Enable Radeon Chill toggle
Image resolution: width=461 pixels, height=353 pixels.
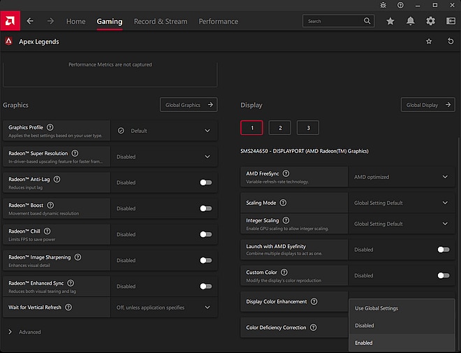click(x=206, y=234)
